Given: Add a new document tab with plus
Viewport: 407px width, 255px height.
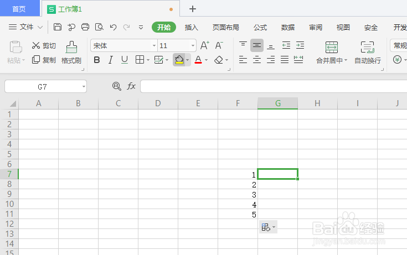Looking at the screenshot, I should coord(192,9).
